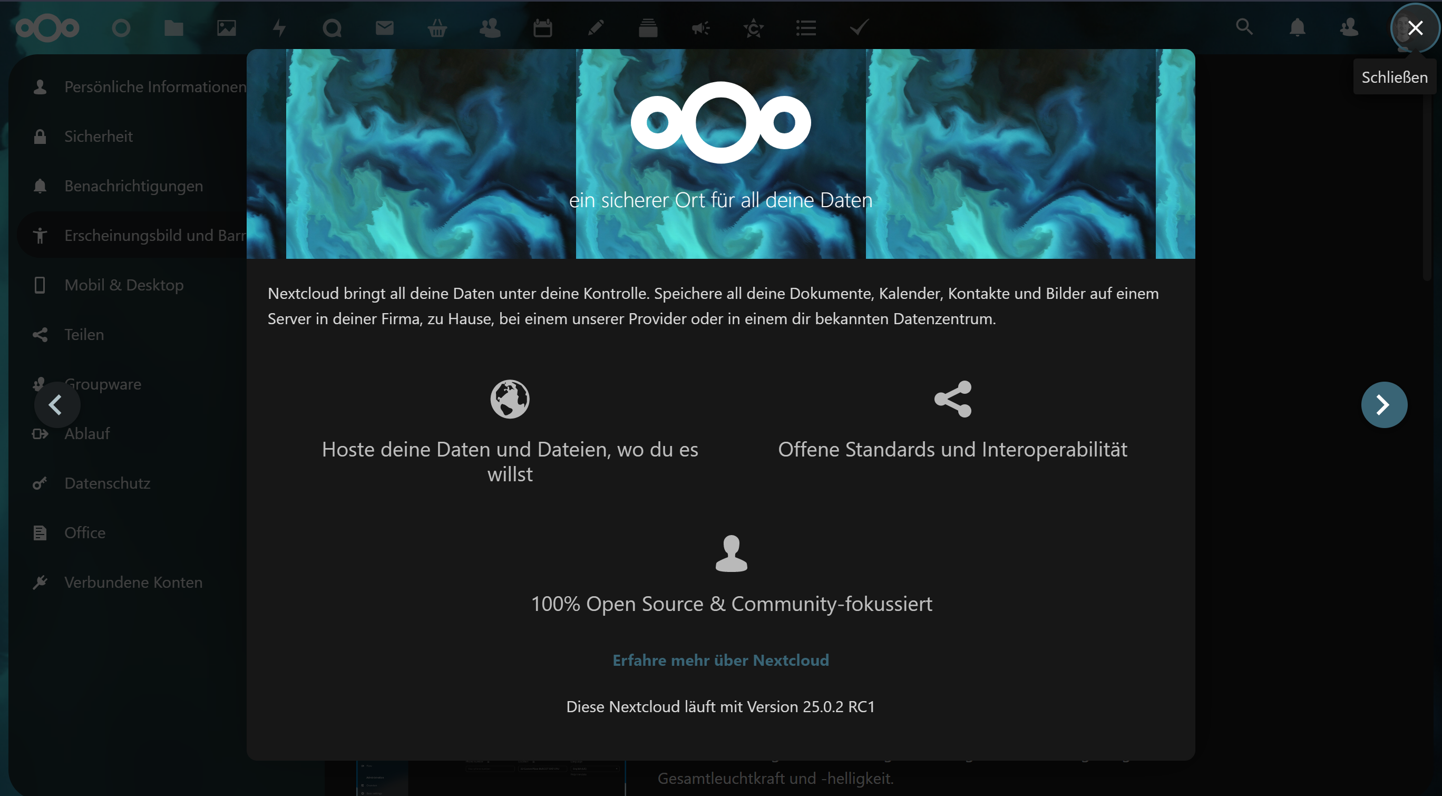The width and height of the screenshot is (1442, 796).
Task: Click the Nextcloud logo in top bar
Action: tap(47, 27)
